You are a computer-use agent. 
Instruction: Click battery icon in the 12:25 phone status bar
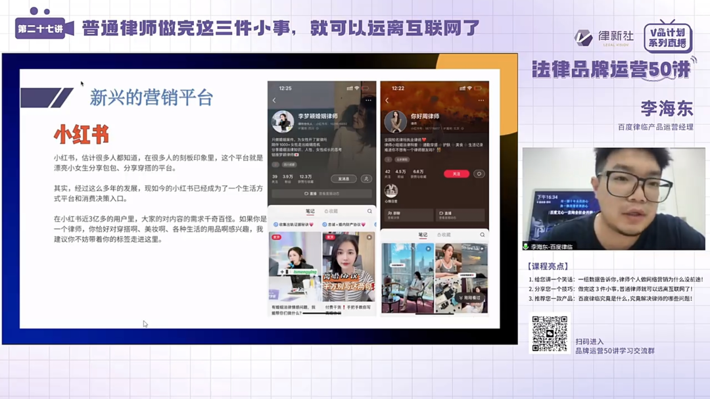[366, 88]
